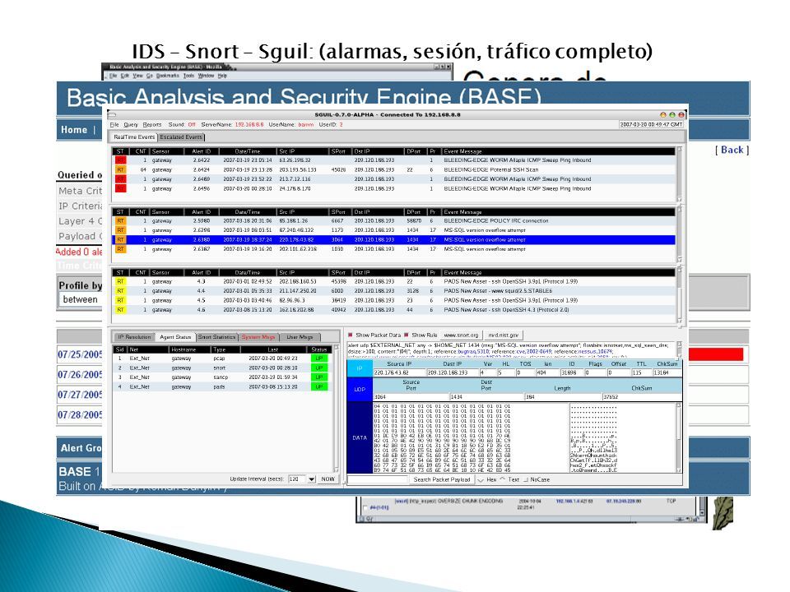This screenshot has height=592, width=790.
Task: Open the User Msgs tab
Action: pyautogui.click(x=300, y=337)
